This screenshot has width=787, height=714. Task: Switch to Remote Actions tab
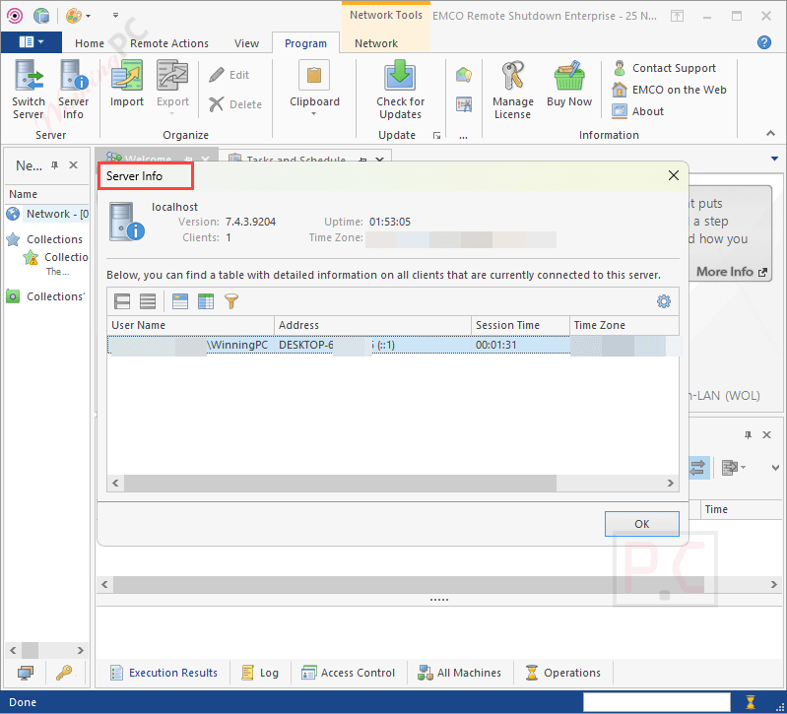pyautogui.click(x=169, y=43)
